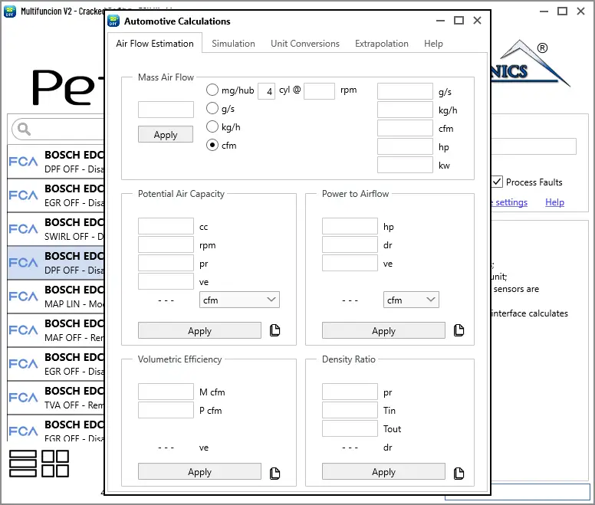Copy the Volumetric Efficiency result
Viewport: 595px width, 505px height.
pyautogui.click(x=275, y=473)
